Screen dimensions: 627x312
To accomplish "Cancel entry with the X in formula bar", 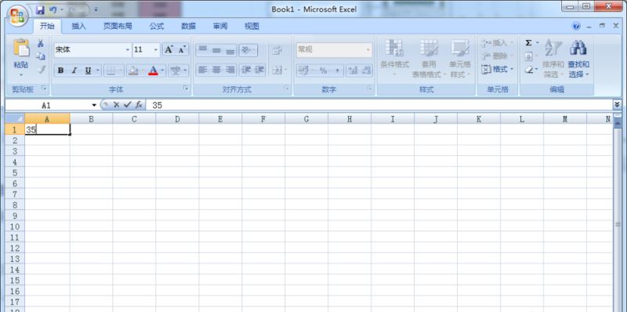I will point(116,105).
